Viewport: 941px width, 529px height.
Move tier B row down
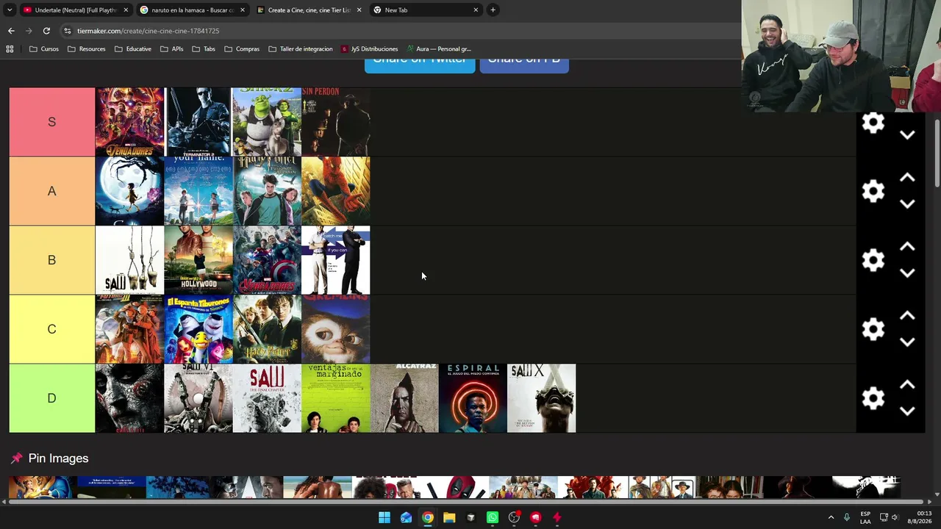[907, 273]
